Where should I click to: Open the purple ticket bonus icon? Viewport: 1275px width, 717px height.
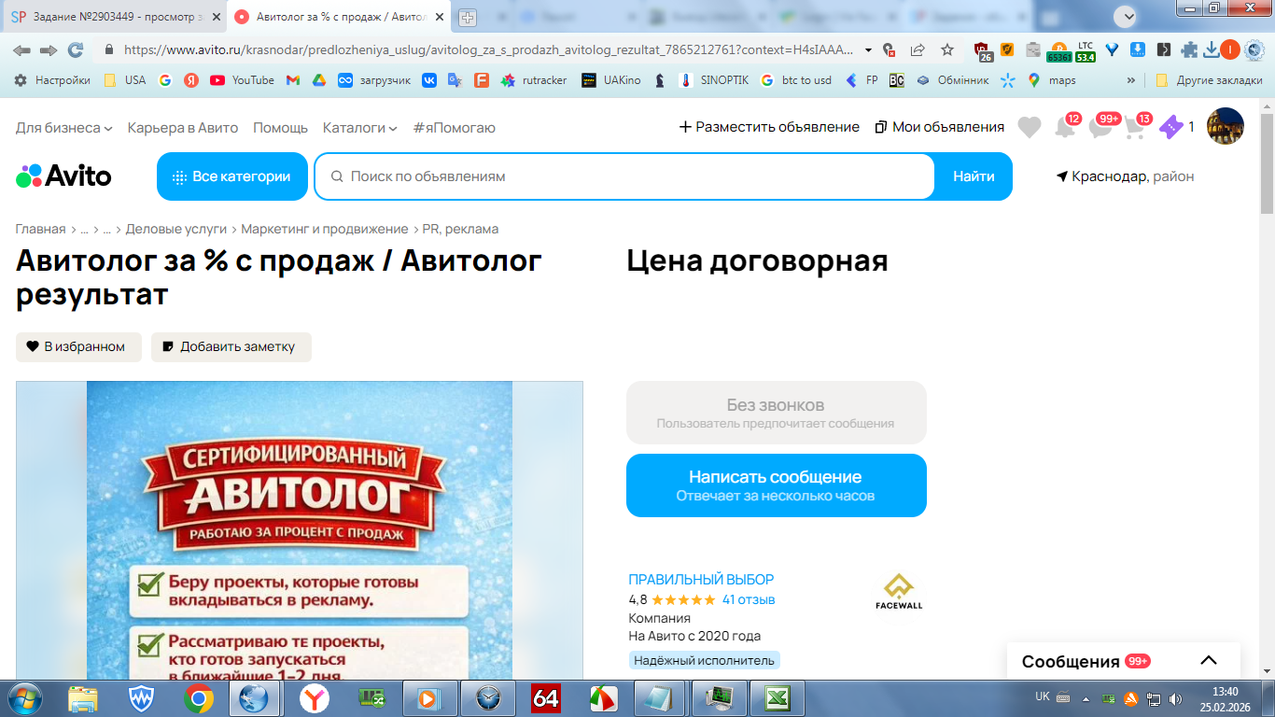tap(1170, 127)
